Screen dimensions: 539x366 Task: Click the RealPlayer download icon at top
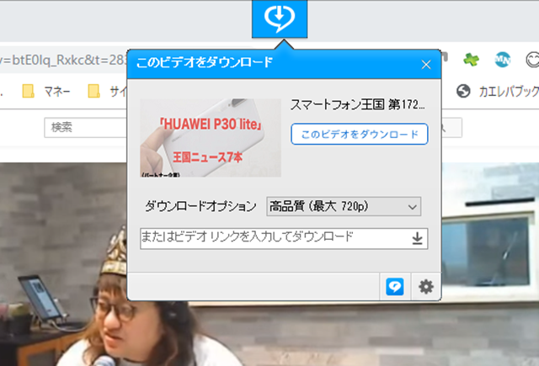coord(280,19)
